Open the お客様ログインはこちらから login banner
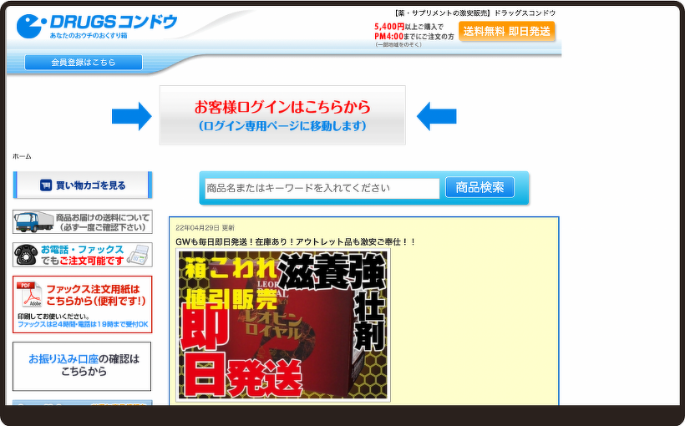 click(x=282, y=115)
